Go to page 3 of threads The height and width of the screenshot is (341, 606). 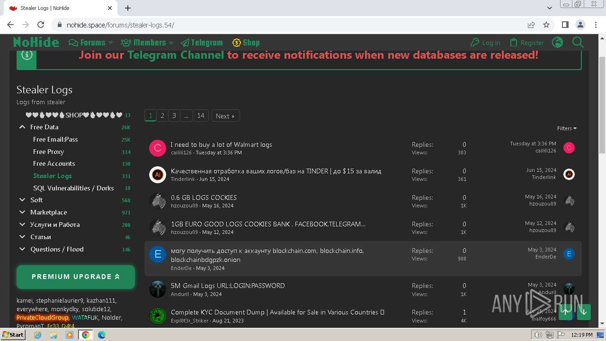(x=174, y=116)
